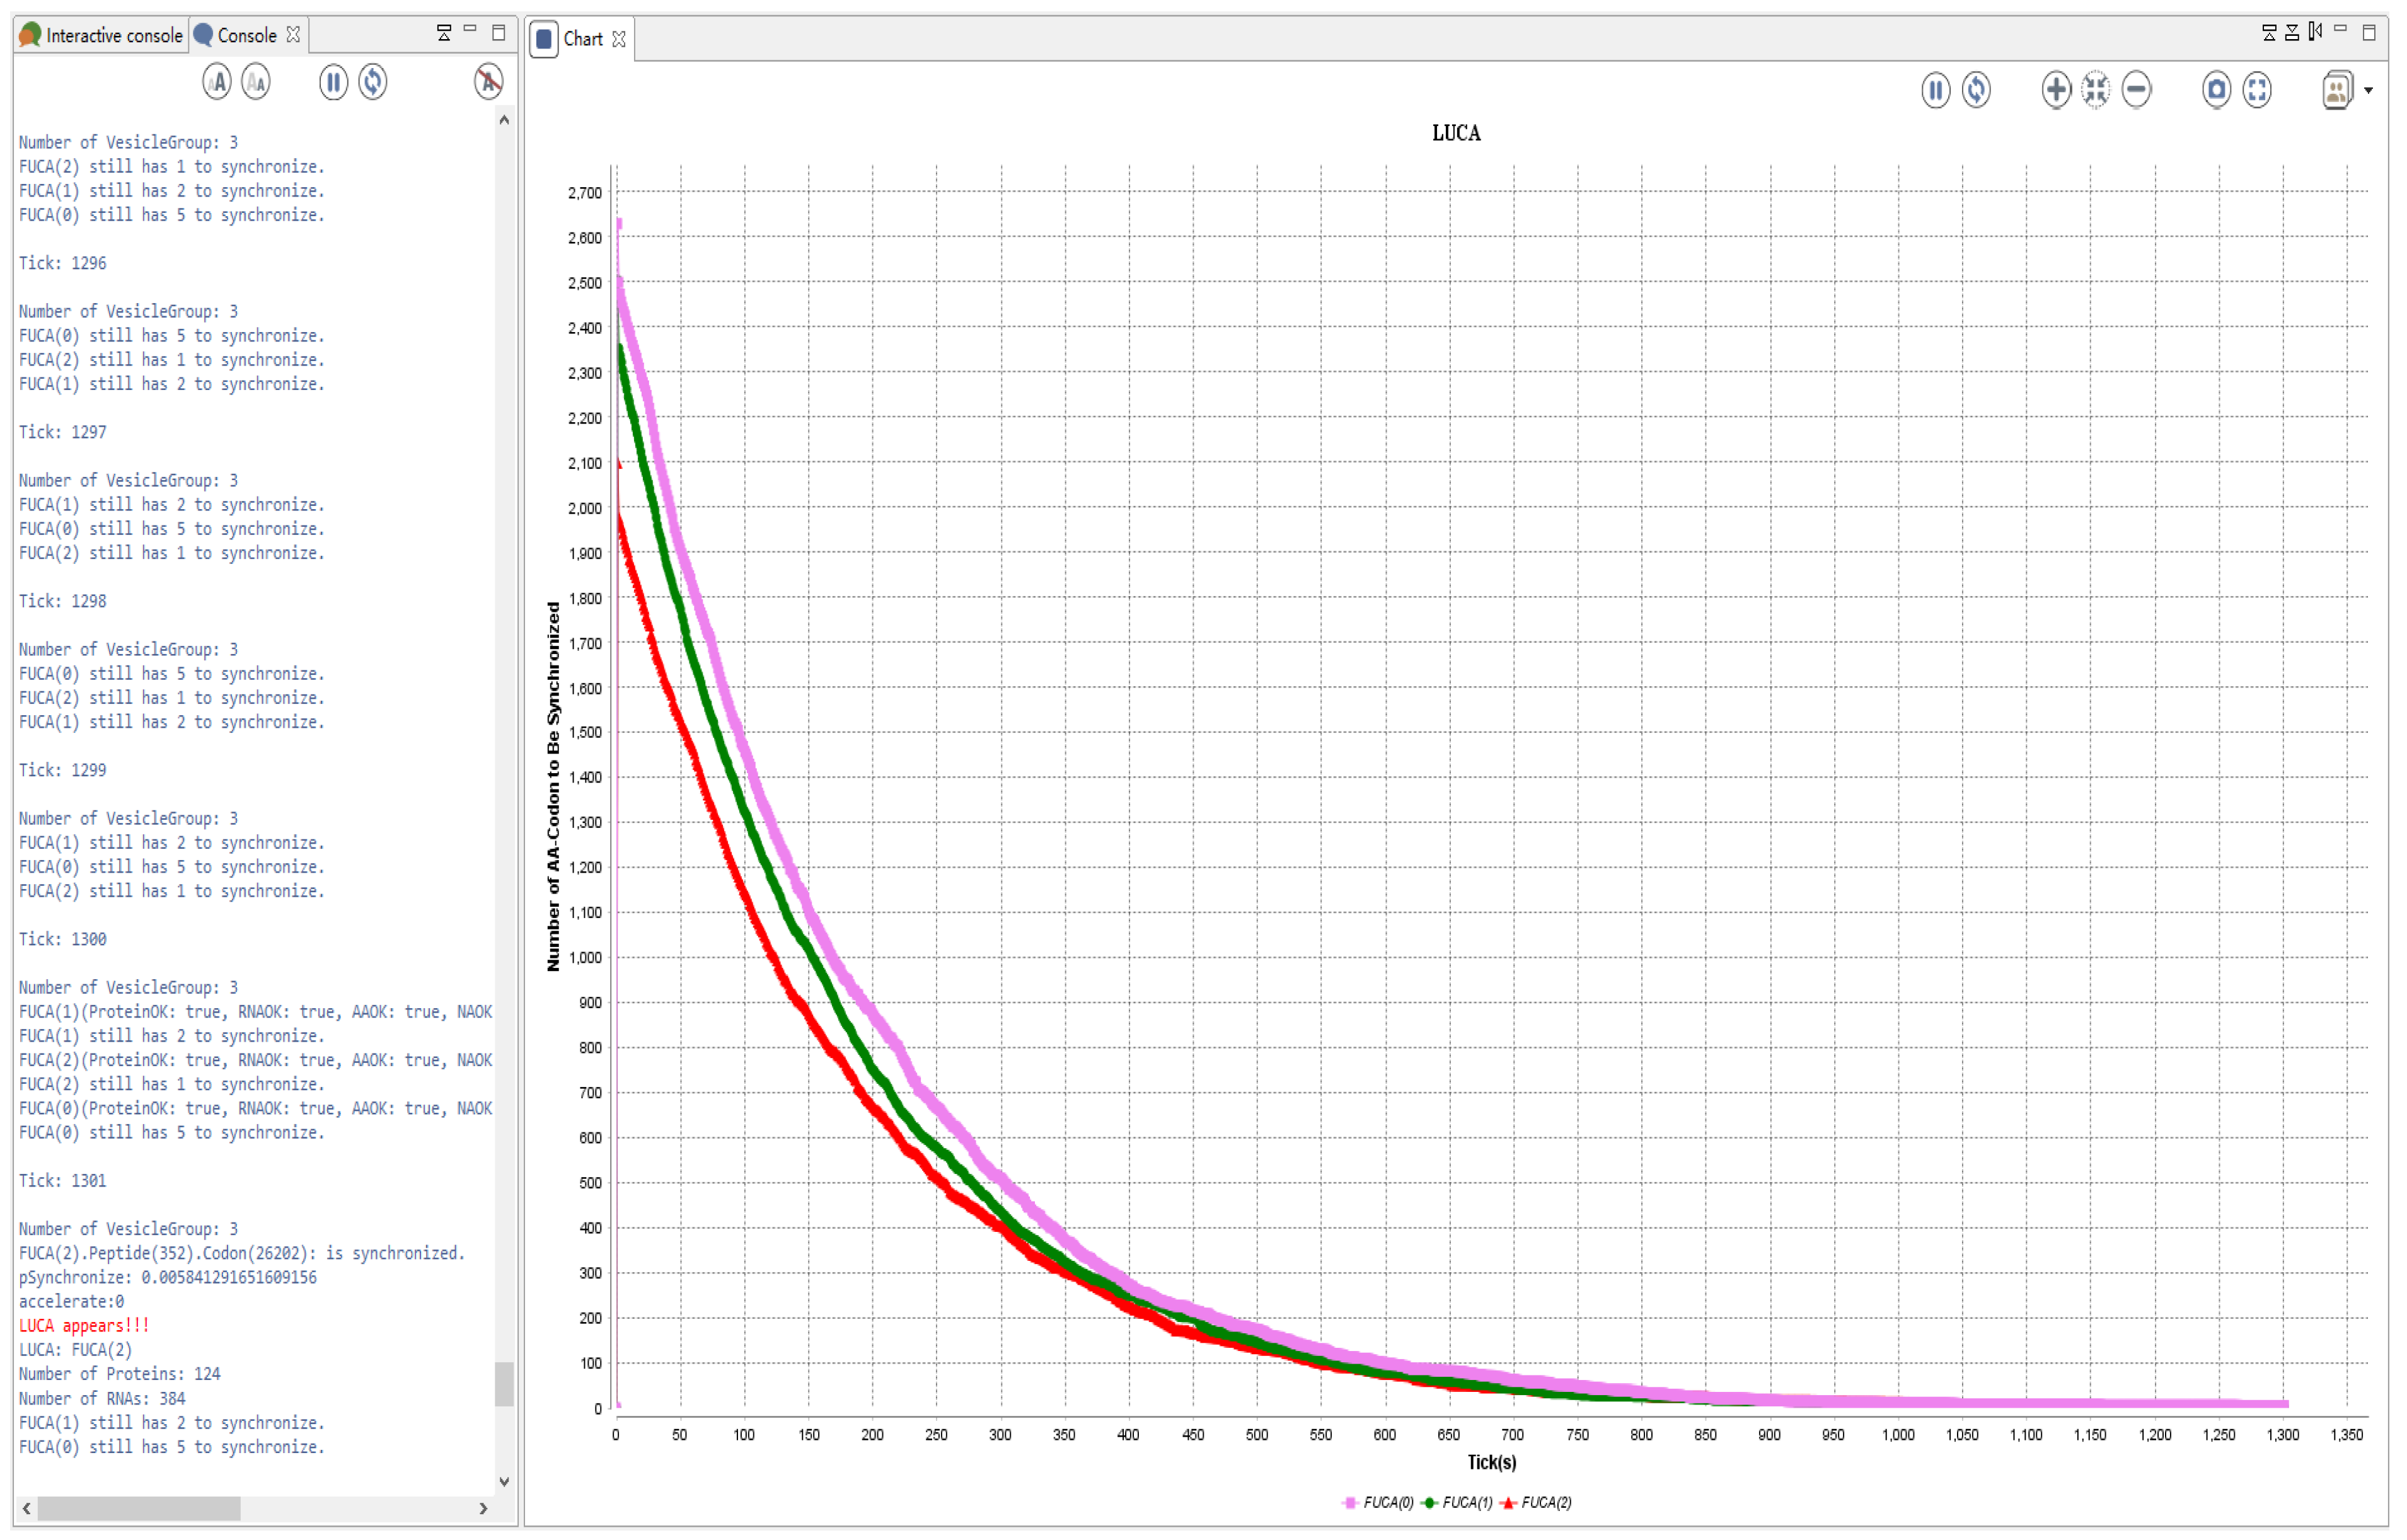
Task: Clear the console text
Action: tap(488, 82)
